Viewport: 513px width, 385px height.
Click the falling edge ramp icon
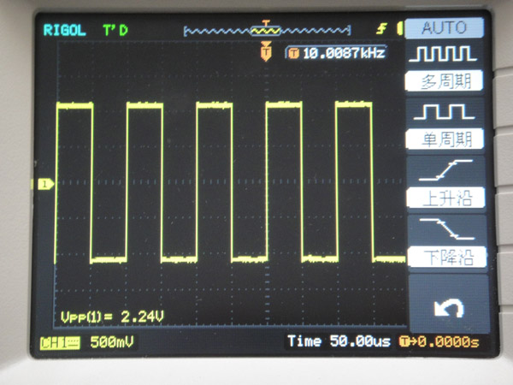click(443, 228)
